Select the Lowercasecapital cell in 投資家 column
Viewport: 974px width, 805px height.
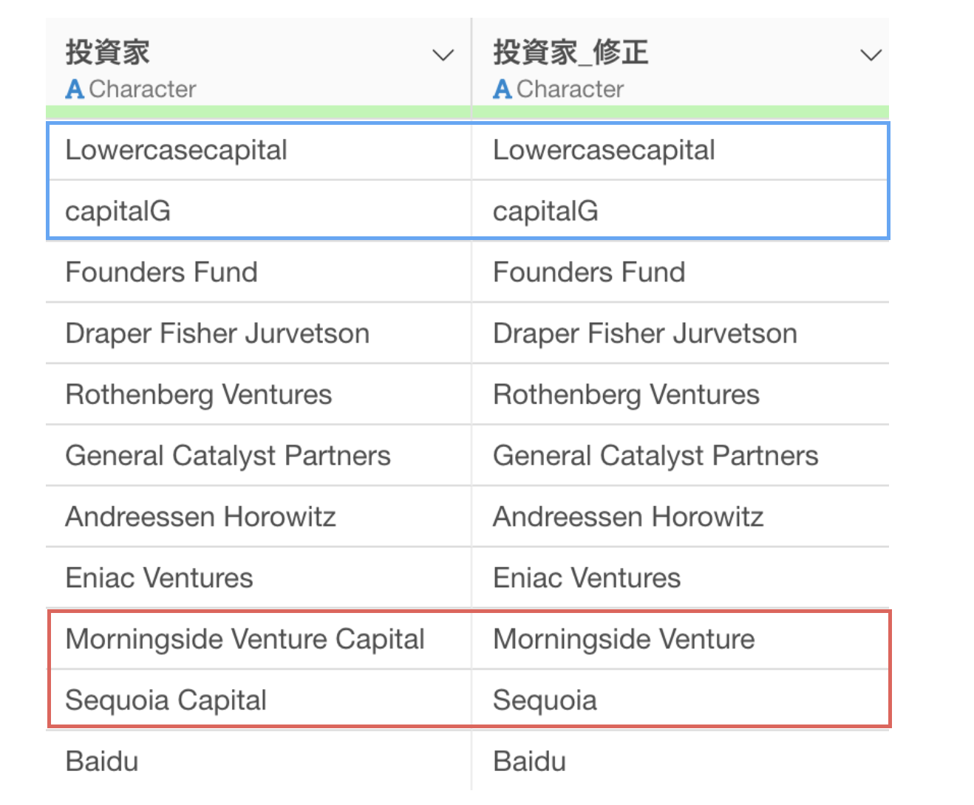258,150
